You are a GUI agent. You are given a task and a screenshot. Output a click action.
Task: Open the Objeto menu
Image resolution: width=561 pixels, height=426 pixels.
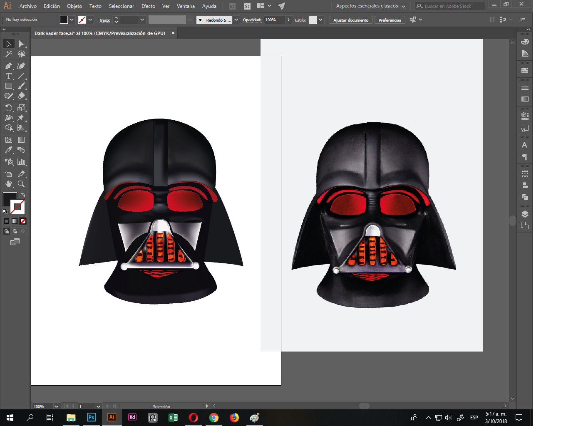74,6
